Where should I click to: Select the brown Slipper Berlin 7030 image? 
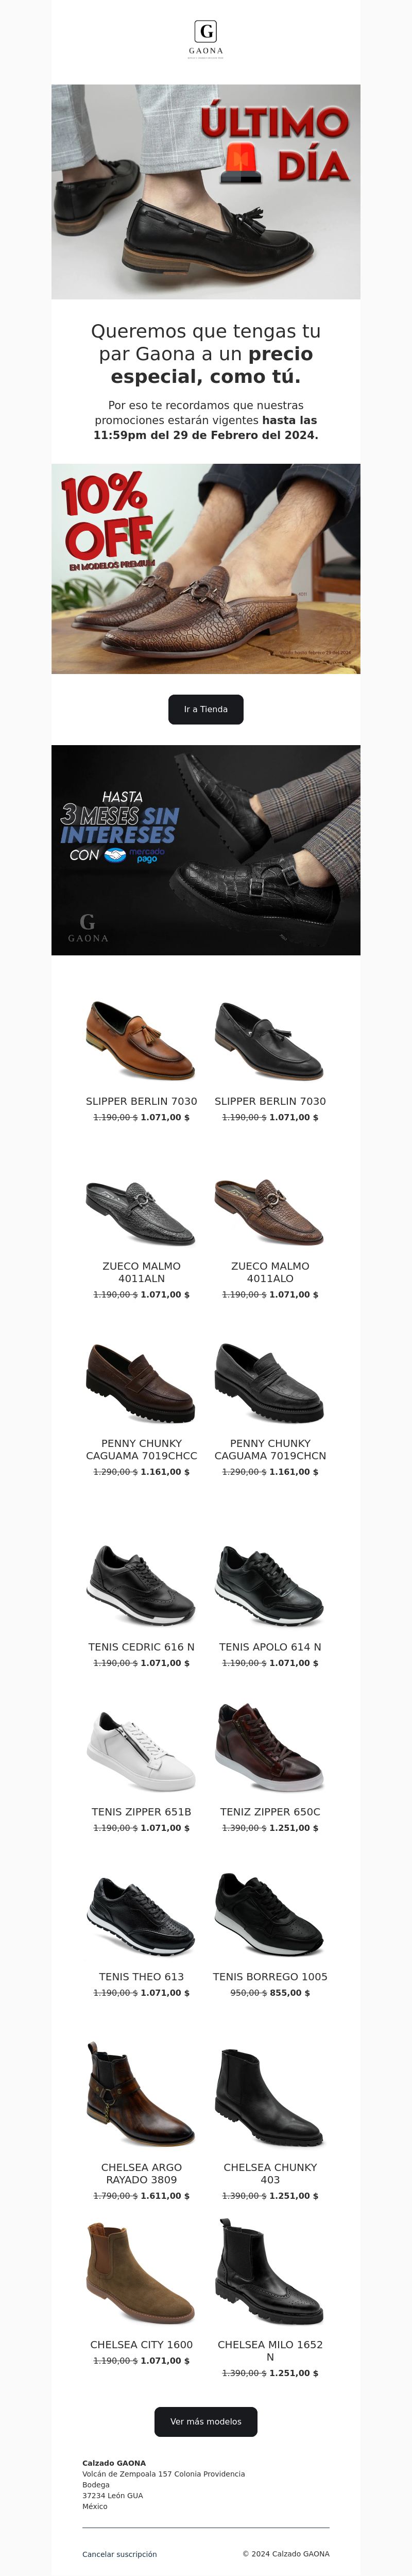[141, 1041]
